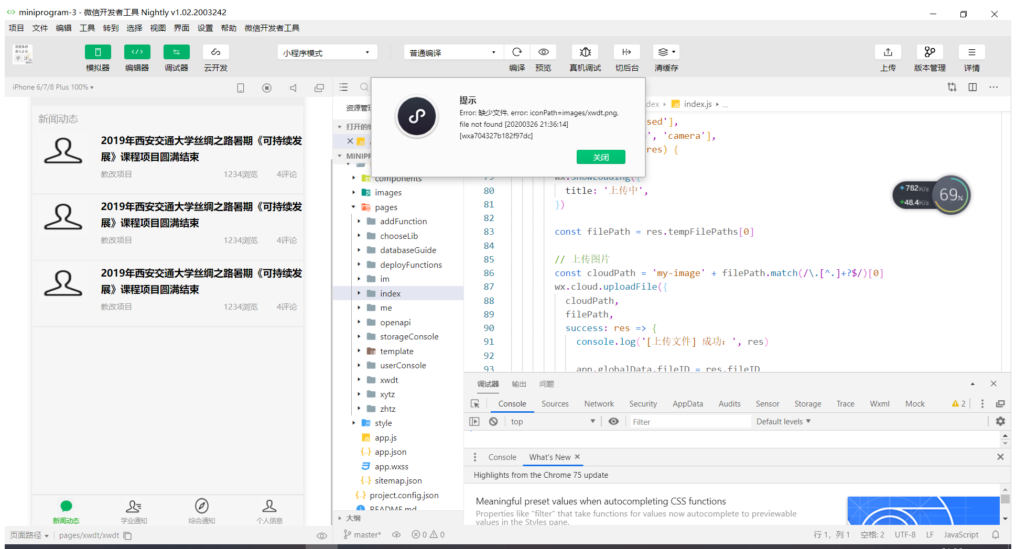Click the split editor icon
The image size is (1016, 549).
point(972,87)
